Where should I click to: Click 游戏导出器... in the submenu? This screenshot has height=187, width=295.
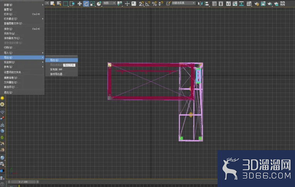[x=62, y=74]
